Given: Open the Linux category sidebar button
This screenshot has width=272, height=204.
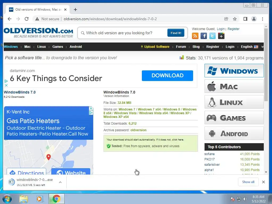Looking at the screenshot, I should pos(234,102).
